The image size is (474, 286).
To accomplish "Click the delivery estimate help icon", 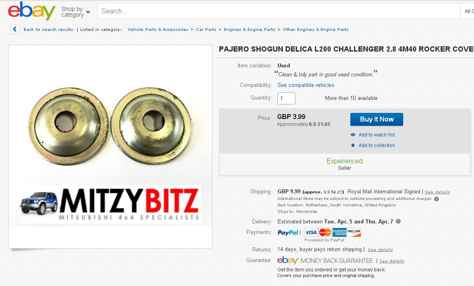I will [398, 221].
